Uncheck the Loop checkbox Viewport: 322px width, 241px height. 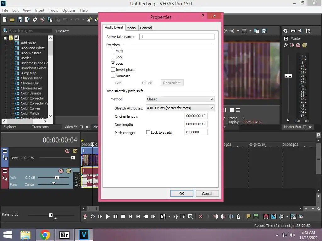113,63
